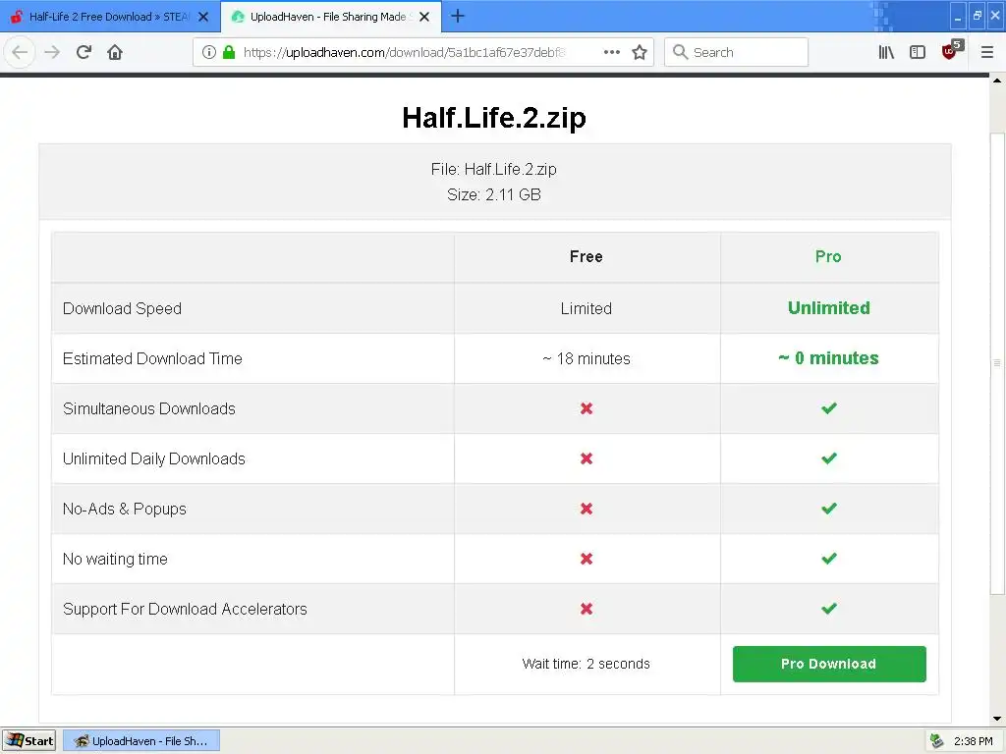This screenshot has width=1006, height=754.
Task: Show site information icon
Action: tap(208, 52)
